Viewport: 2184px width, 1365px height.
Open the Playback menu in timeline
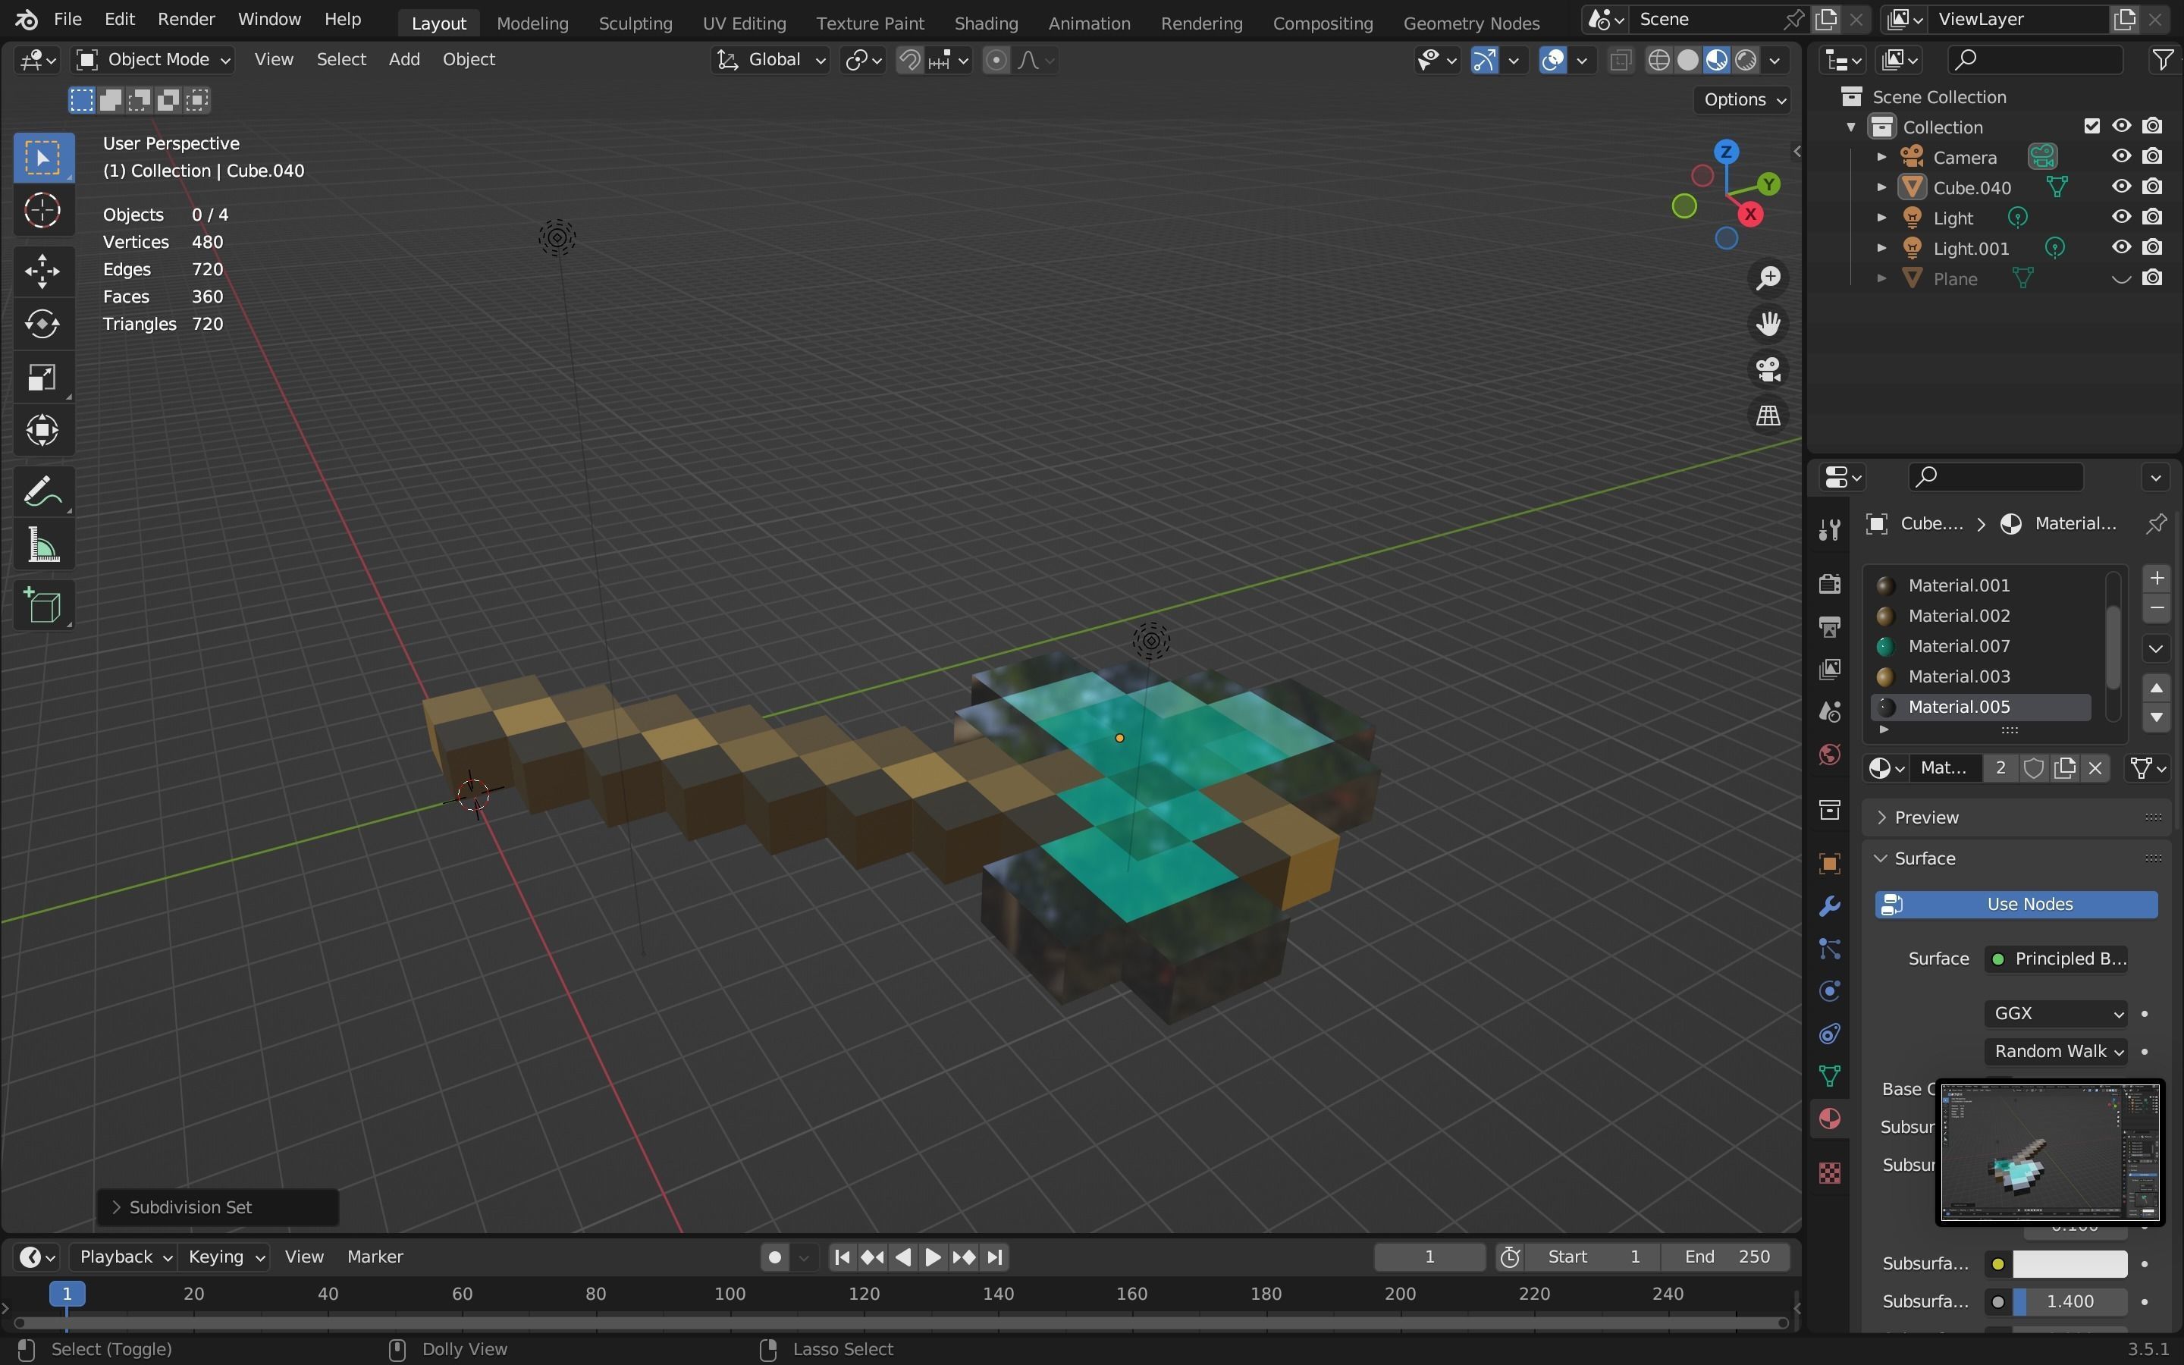(124, 1257)
